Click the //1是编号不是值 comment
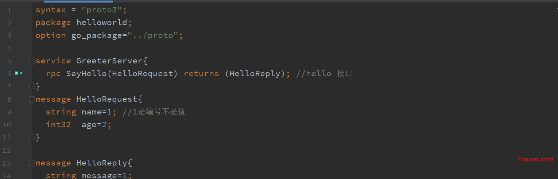The image size is (558, 179). pos(154,112)
